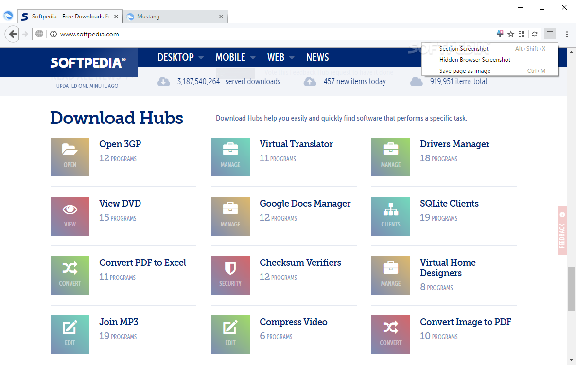576x365 pixels.
Task: Open the Join MP3 hub link
Action: click(119, 322)
